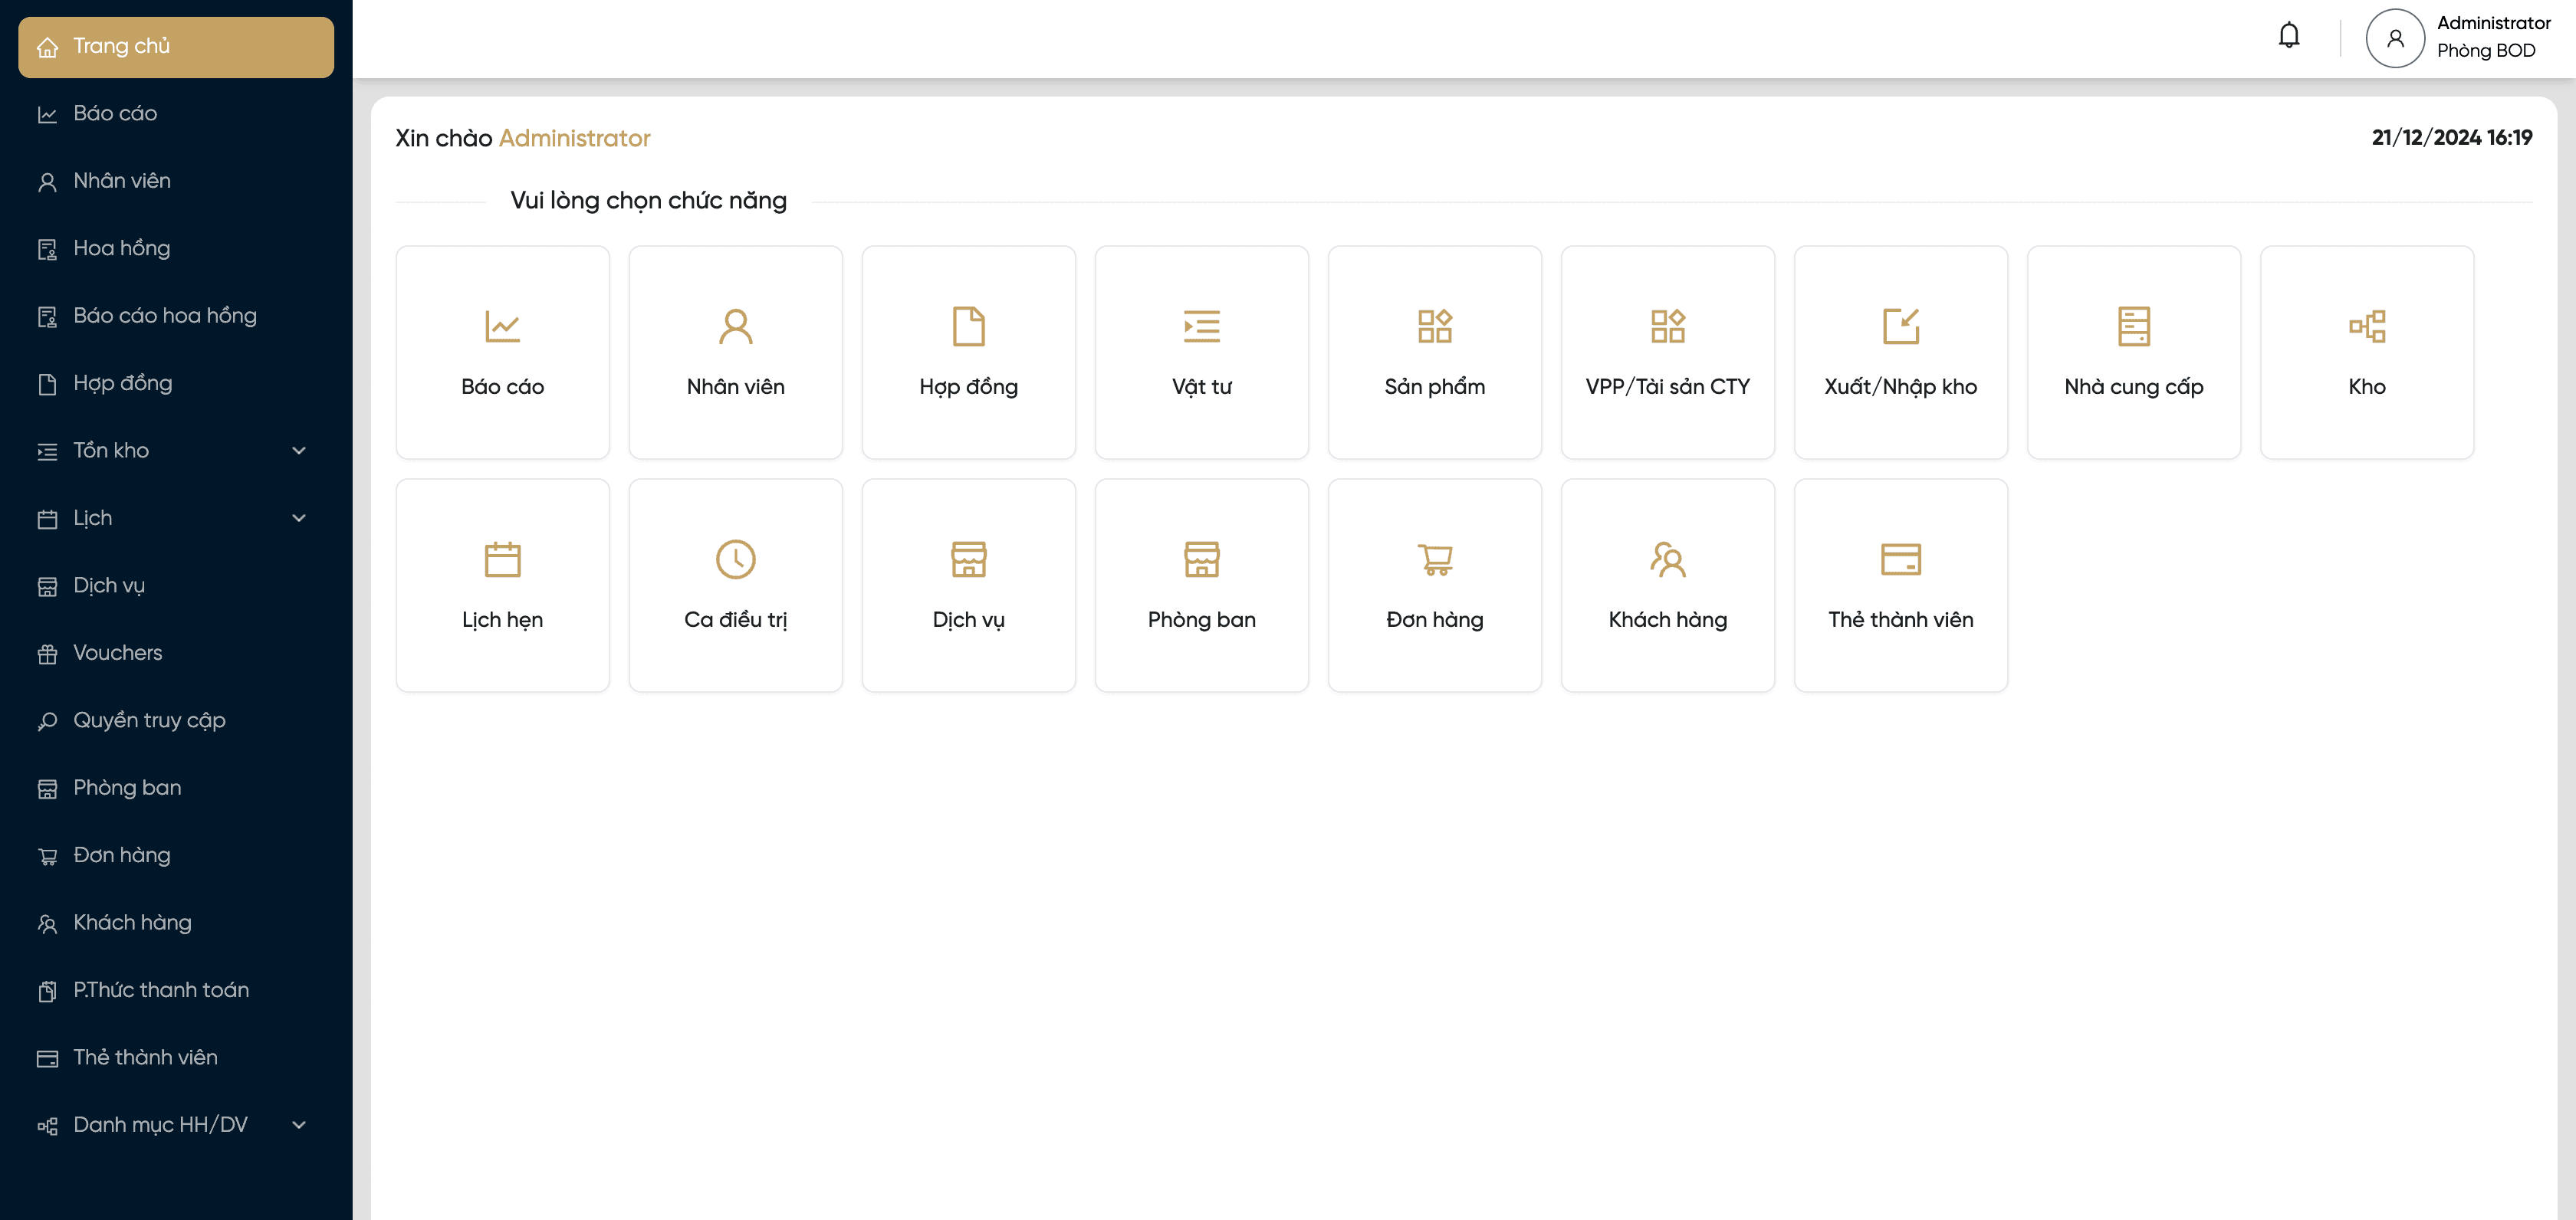Screen dimensions: 2576x1220
Task: Select Hoa hồng sidebar item
Action: [x=176, y=249]
